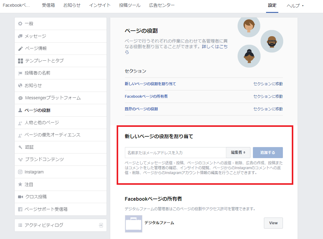Select ブランドコンテンツ in the sidebar
The image size is (323, 239).
pos(61,159)
